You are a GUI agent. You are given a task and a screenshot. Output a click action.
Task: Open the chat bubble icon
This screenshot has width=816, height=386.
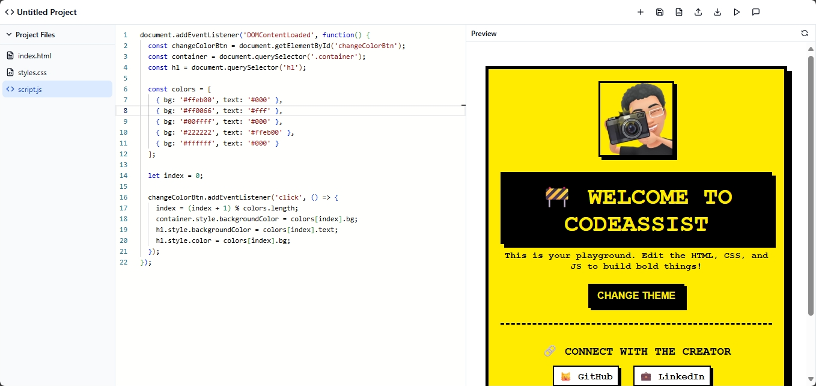click(756, 12)
